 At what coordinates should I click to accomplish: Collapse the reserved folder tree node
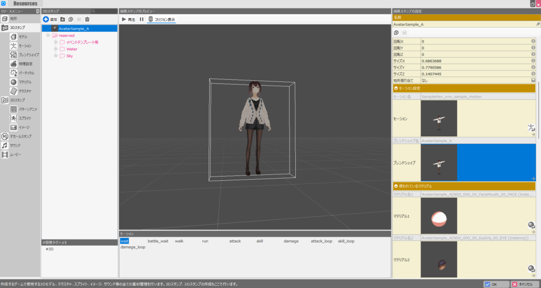[x=48, y=35]
